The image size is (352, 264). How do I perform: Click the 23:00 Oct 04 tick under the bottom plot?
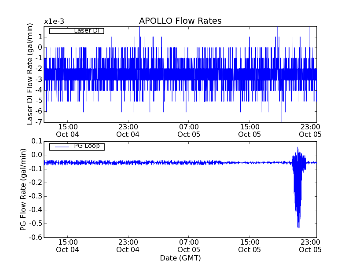[x=128, y=246]
